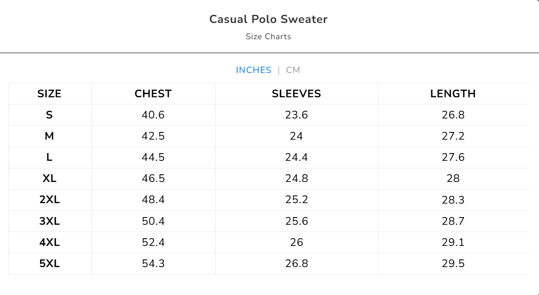Viewport: 539px width, 295px height.
Task: Select the 3XL size row label
Action: pos(49,221)
